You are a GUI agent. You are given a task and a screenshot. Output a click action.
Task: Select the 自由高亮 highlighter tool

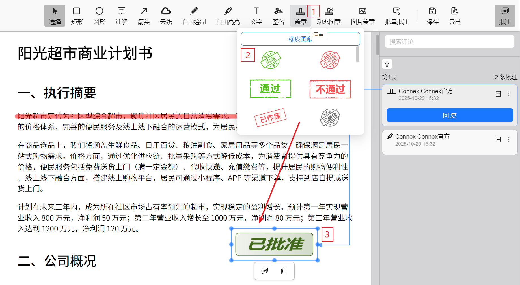pyautogui.click(x=228, y=16)
